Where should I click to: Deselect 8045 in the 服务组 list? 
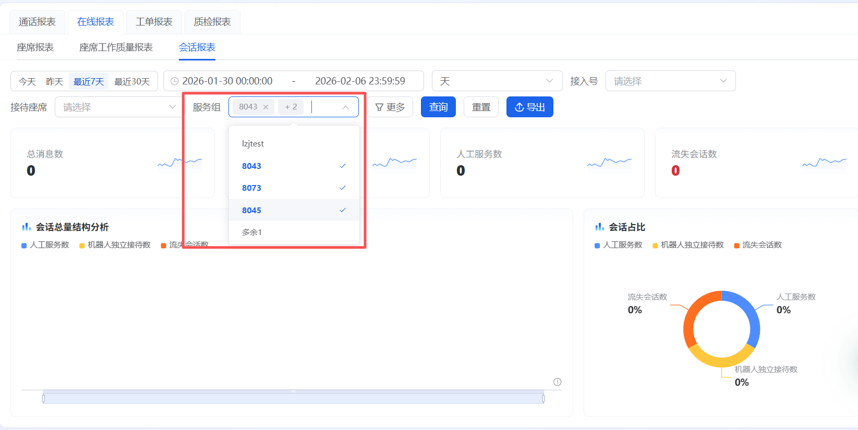pos(294,210)
